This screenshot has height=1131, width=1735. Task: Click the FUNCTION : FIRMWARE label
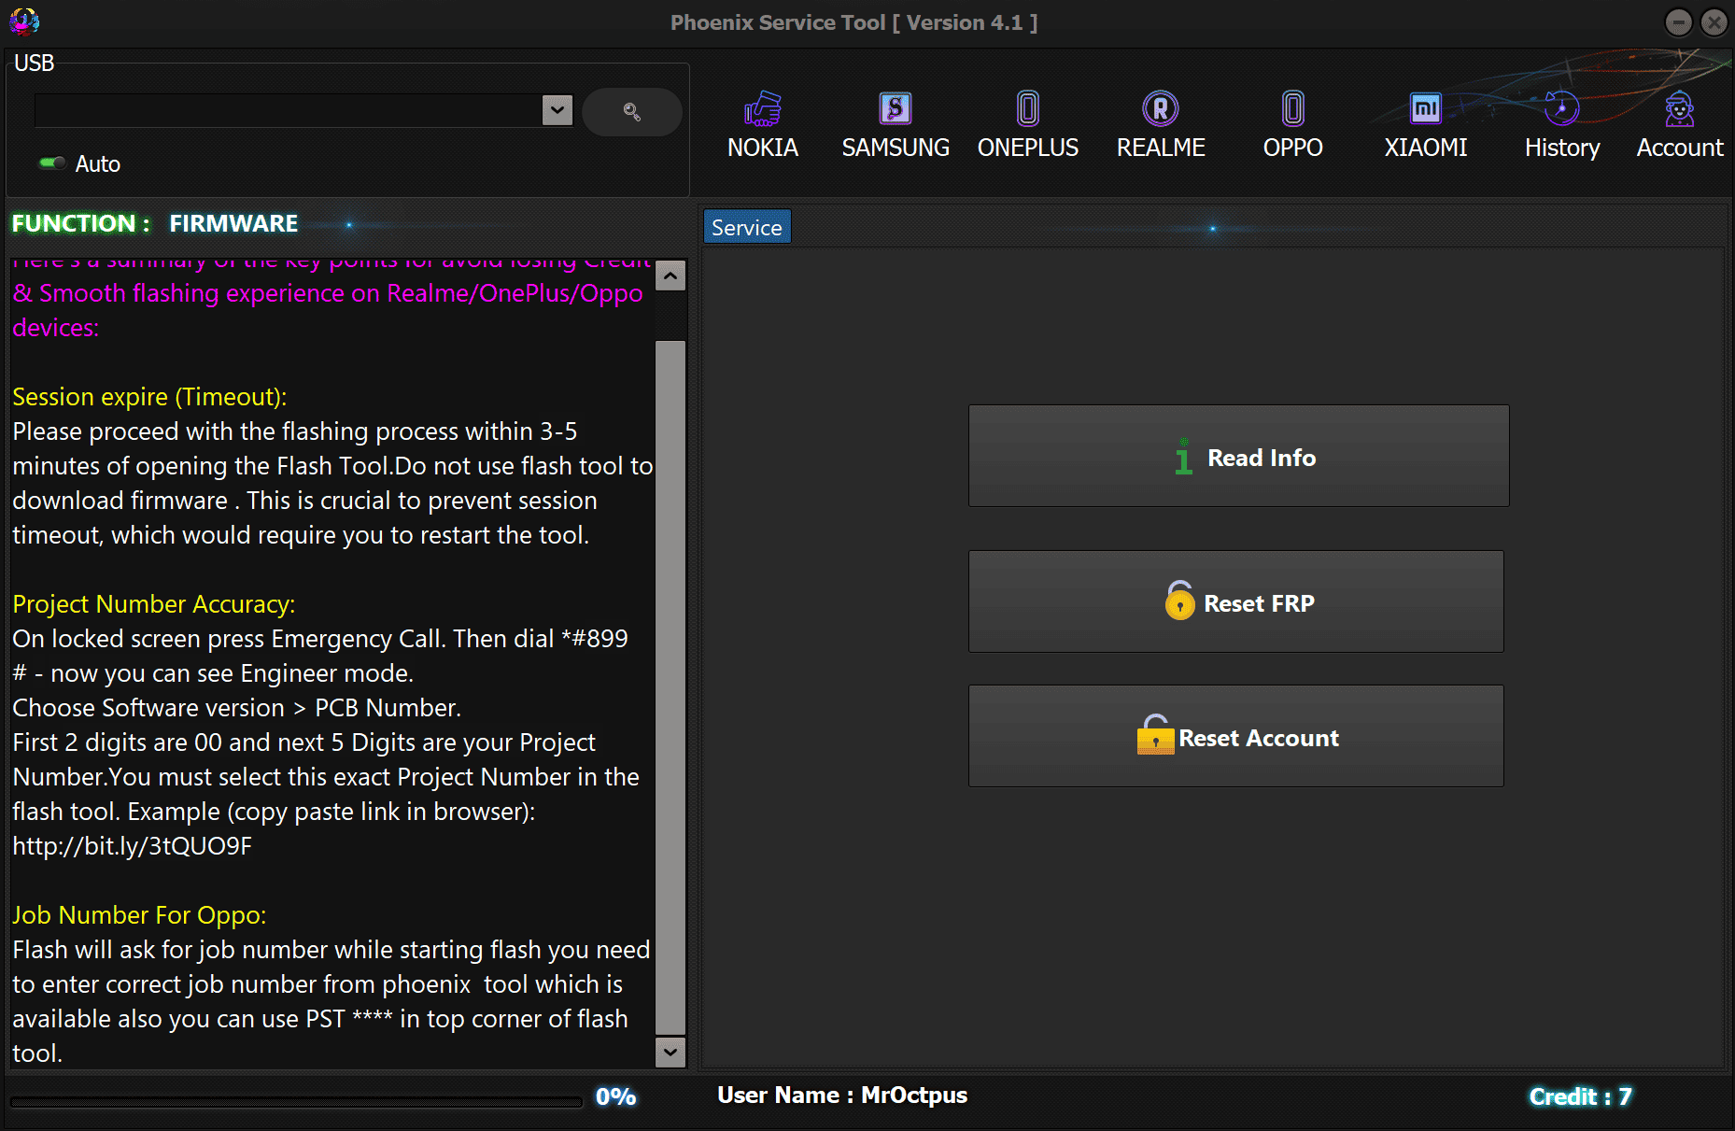coord(155,223)
